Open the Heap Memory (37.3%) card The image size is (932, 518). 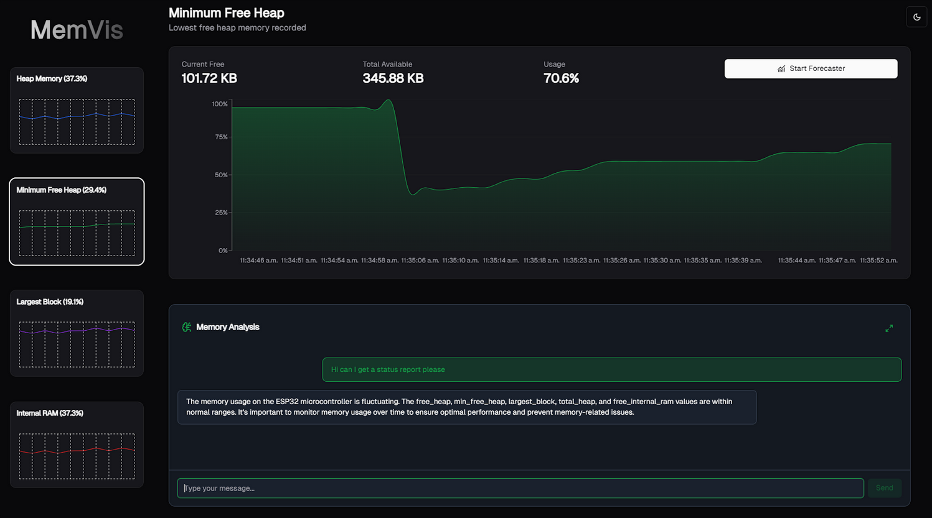77,110
